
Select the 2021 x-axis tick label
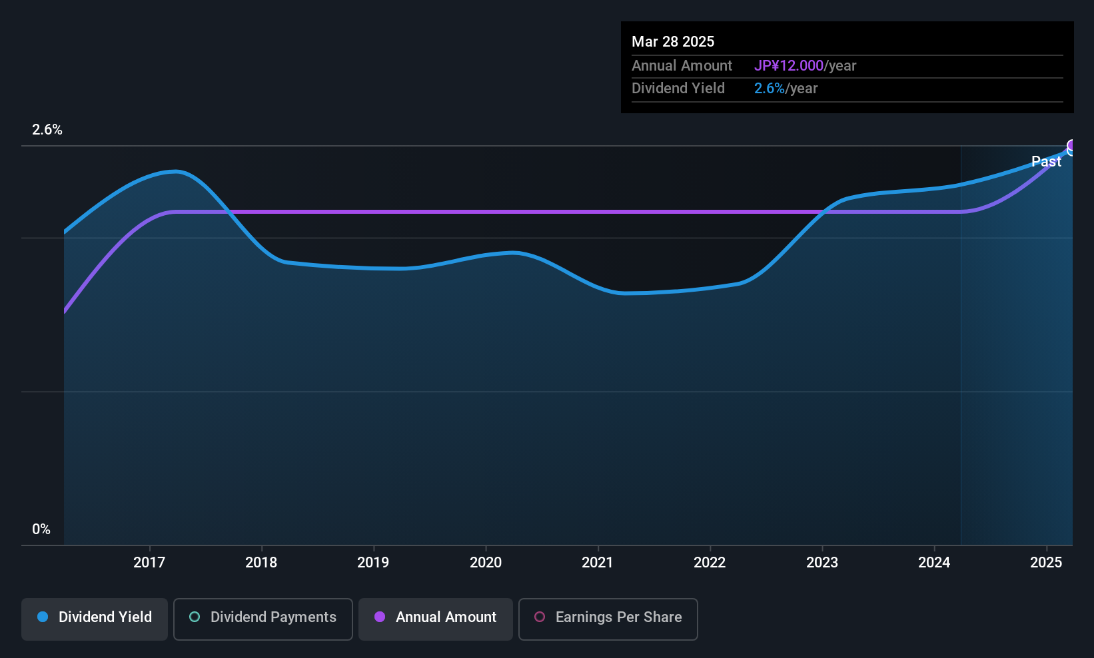coord(598,562)
